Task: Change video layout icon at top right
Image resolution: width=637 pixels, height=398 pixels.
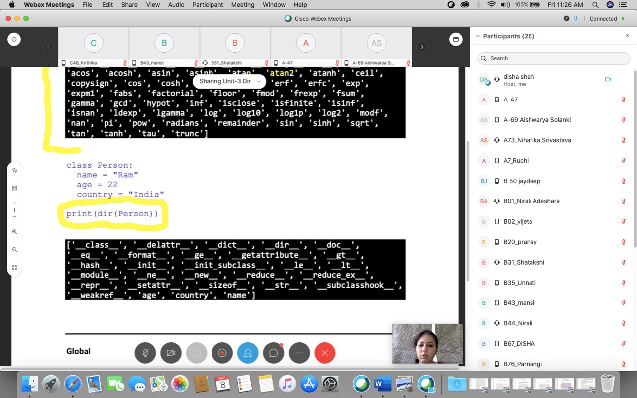Action: click(456, 39)
